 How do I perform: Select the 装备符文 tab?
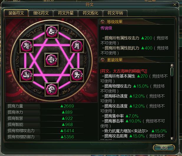(16, 13)
